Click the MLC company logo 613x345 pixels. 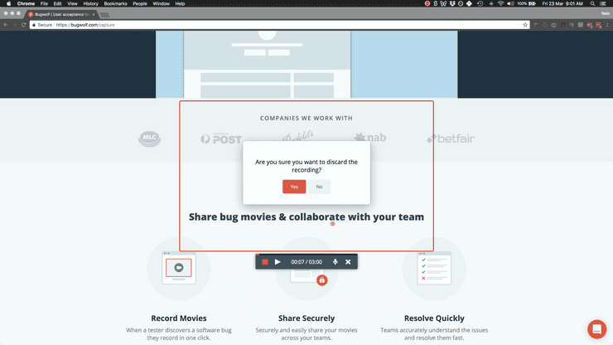click(149, 138)
